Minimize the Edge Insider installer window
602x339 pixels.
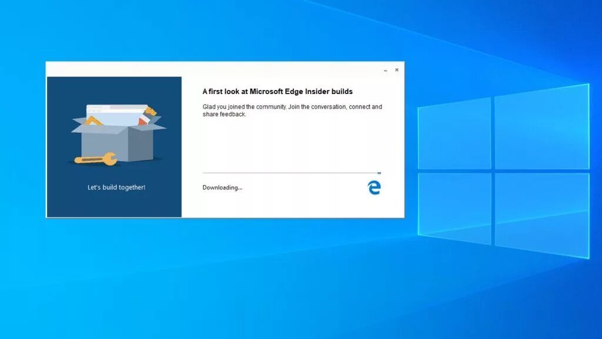(386, 70)
